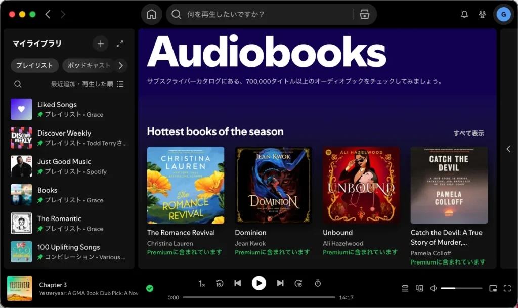Open the 100 Uplifting Songs compilation
Image resolution: width=518 pixels, height=308 pixels.
coord(69,252)
